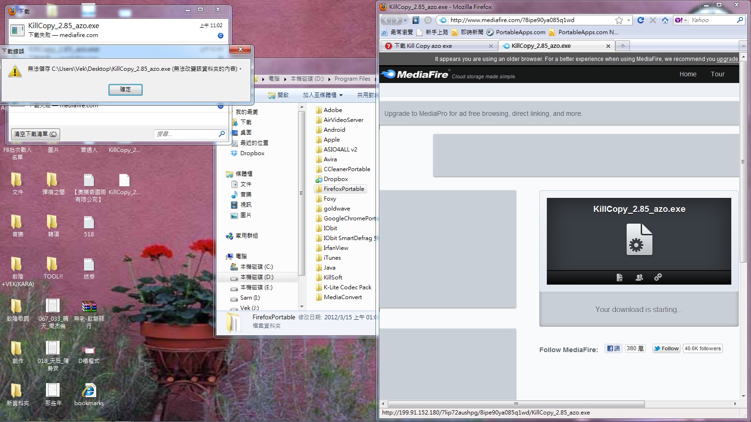Image resolution: width=751 pixels, height=422 pixels.
Task: Click the save-to-account file icon on MediaFire
Action: click(x=620, y=277)
